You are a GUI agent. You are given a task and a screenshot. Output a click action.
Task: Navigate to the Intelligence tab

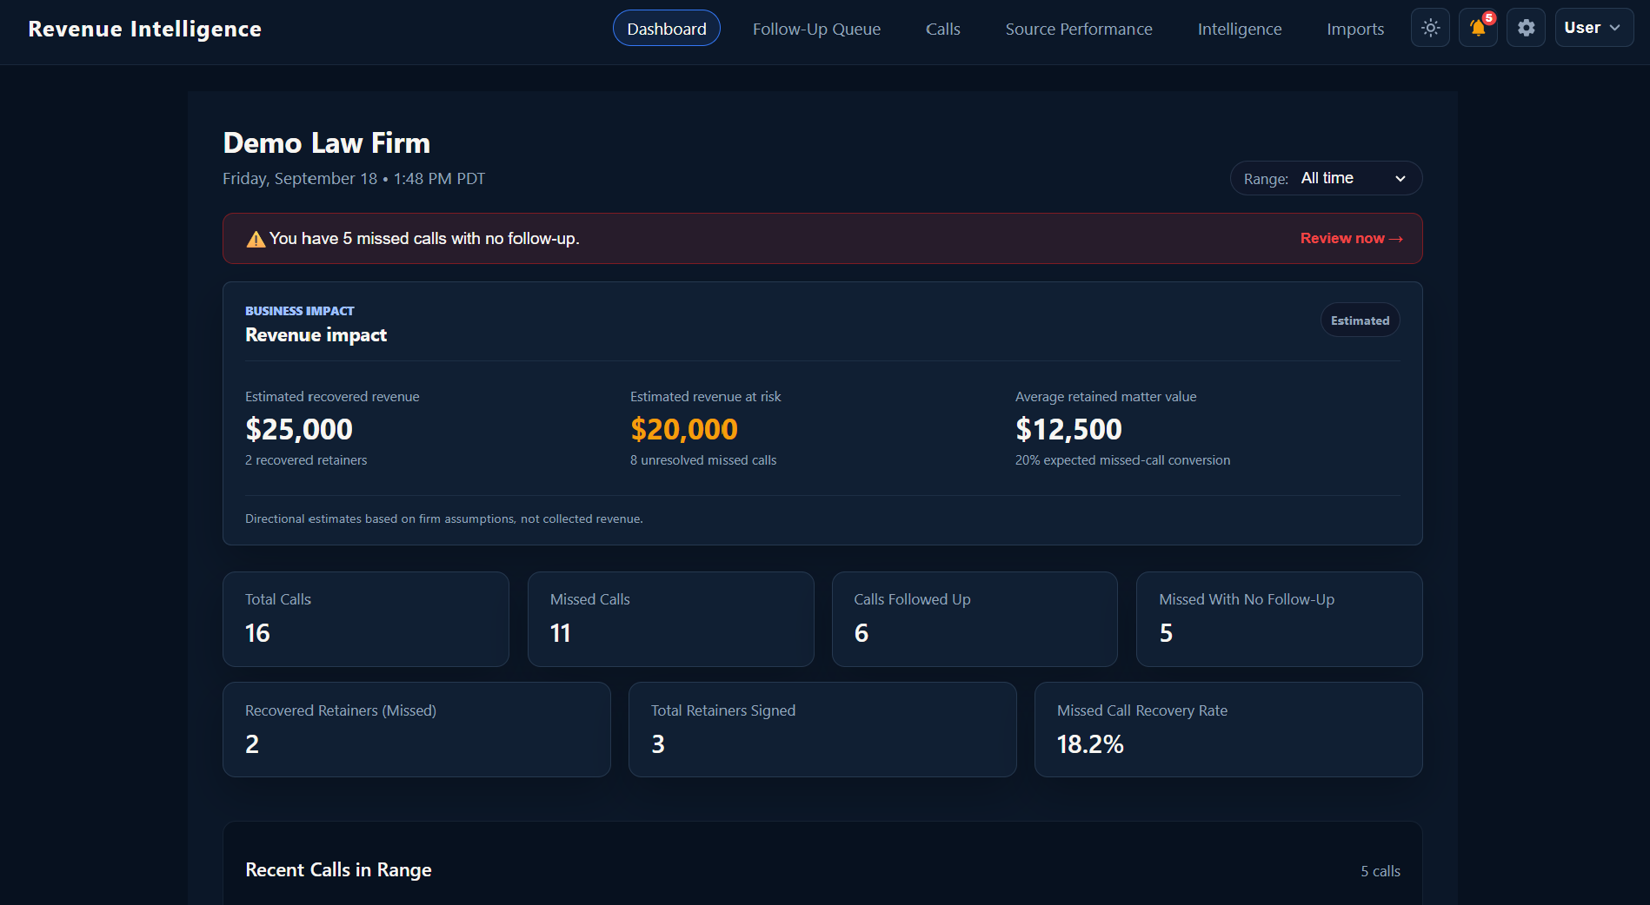pos(1240,29)
